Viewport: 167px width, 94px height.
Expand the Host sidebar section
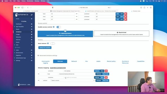click(x=15, y=45)
